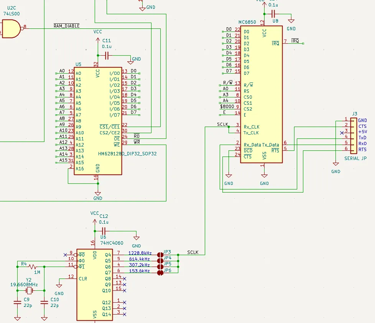Select the A15 net label on U5
375x323 pixels.
[63, 160]
